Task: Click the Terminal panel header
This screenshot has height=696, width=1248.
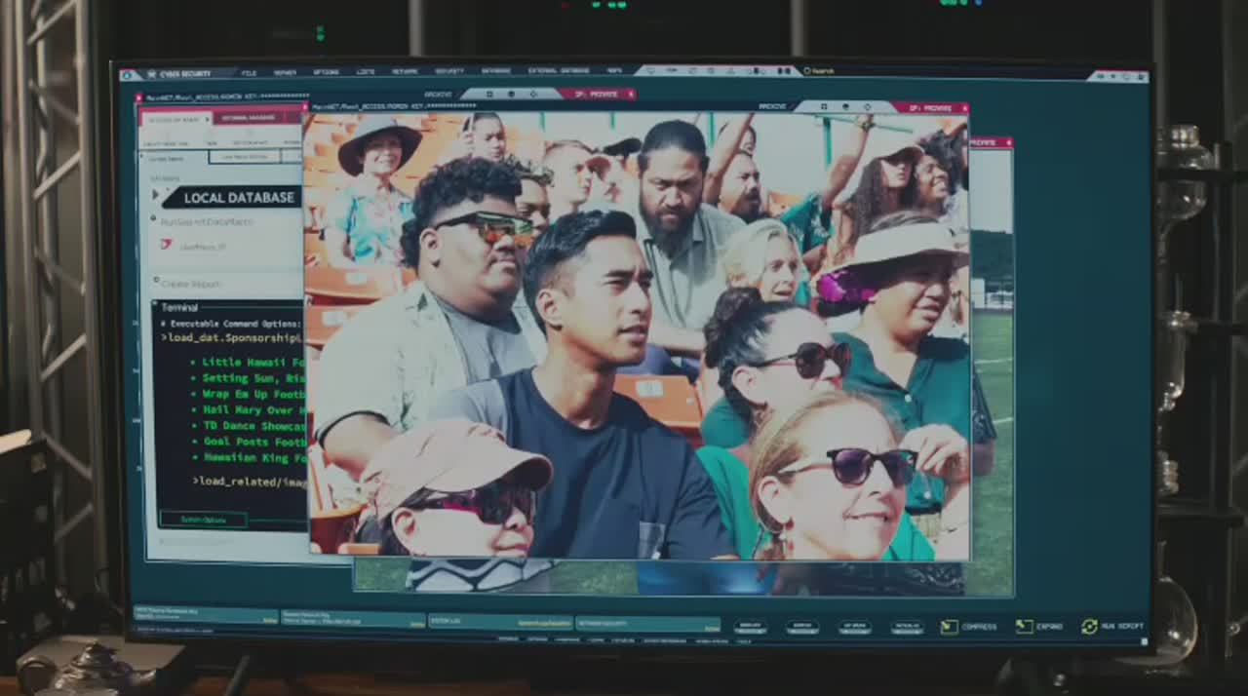Action: click(x=179, y=308)
